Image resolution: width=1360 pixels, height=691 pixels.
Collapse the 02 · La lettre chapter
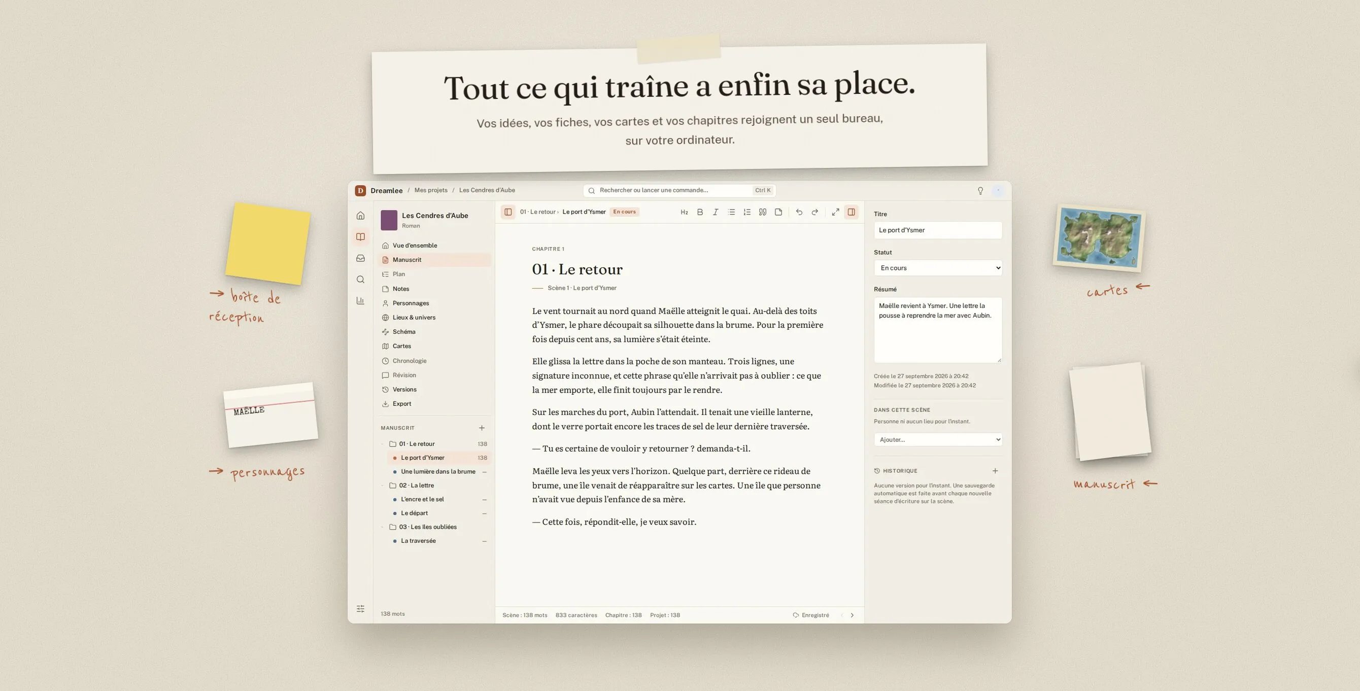coord(383,485)
